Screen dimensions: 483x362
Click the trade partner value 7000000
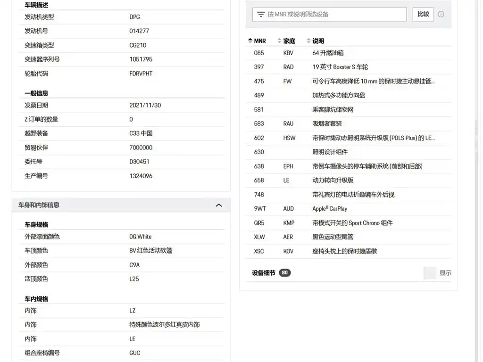141,148
